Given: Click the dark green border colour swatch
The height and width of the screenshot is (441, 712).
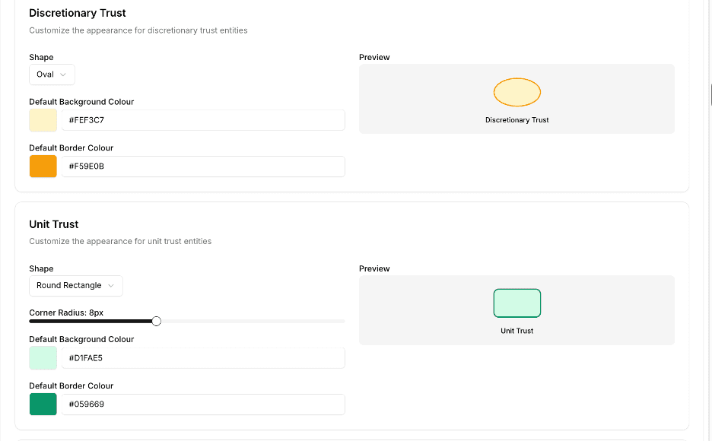Looking at the screenshot, I should point(43,405).
